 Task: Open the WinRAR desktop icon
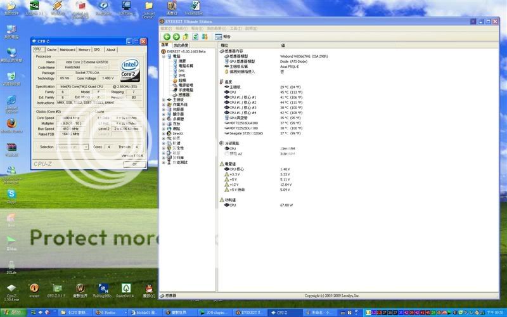tap(11, 148)
